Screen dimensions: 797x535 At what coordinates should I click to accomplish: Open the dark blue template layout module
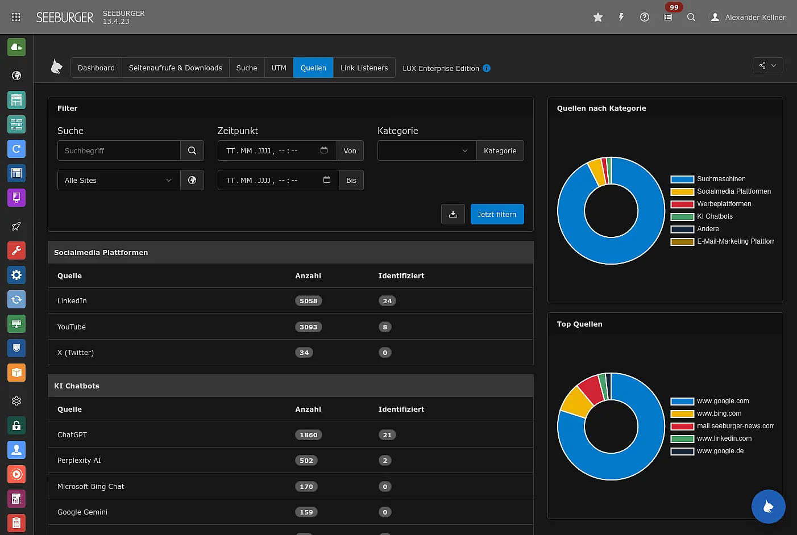[16, 173]
